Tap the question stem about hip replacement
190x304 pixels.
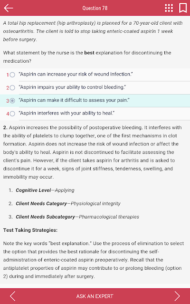pos(93,31)
